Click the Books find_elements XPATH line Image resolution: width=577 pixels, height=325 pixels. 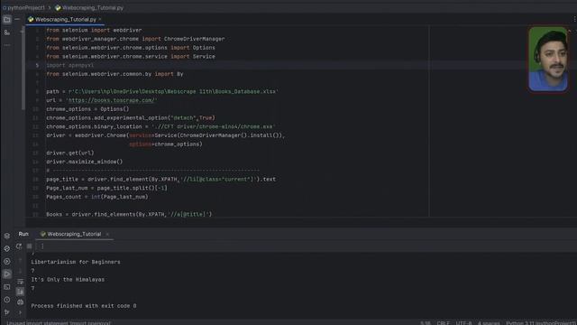tap(129, 214)
